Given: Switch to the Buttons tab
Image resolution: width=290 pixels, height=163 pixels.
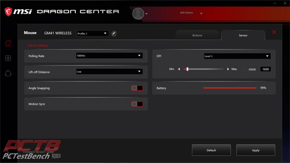Looking at the screenshot, I should click(x=197, y=35).
